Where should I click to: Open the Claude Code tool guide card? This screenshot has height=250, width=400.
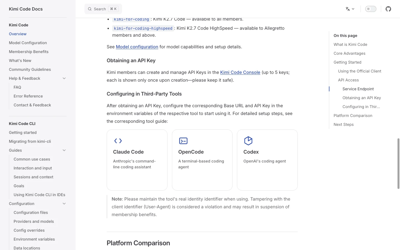pos(137,160)
